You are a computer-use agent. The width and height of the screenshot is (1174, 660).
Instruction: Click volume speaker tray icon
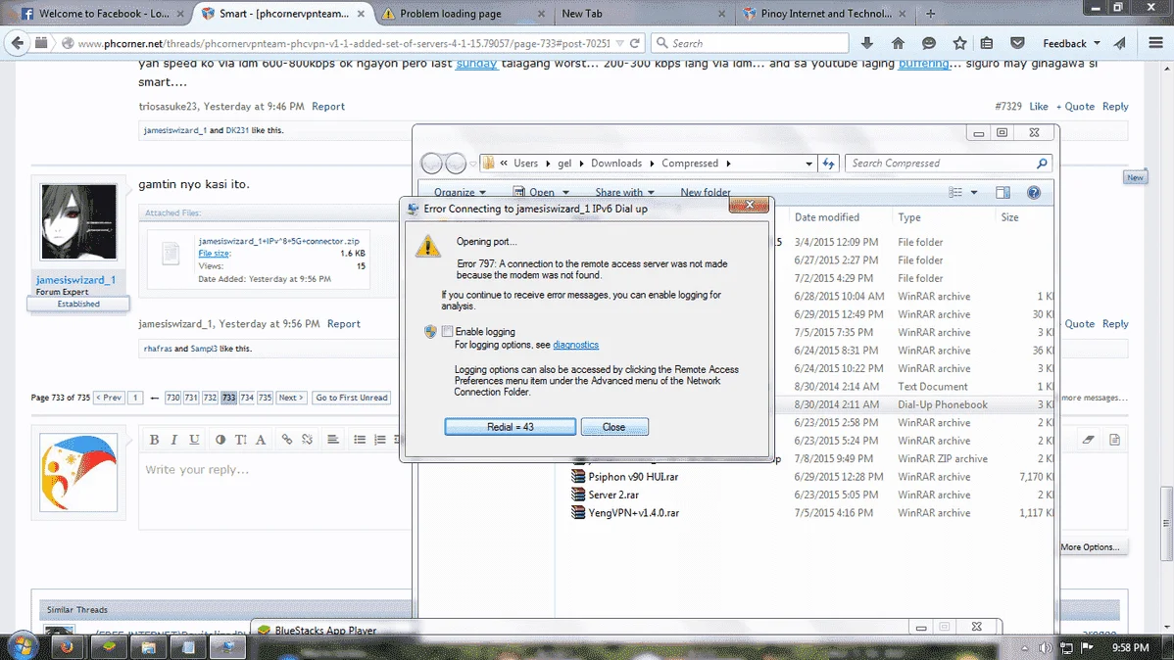click(x=1046, y=647)
